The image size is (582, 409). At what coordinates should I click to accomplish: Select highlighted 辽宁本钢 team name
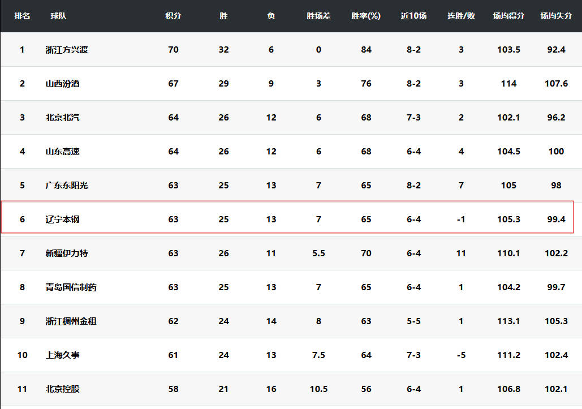coord(62,219)
